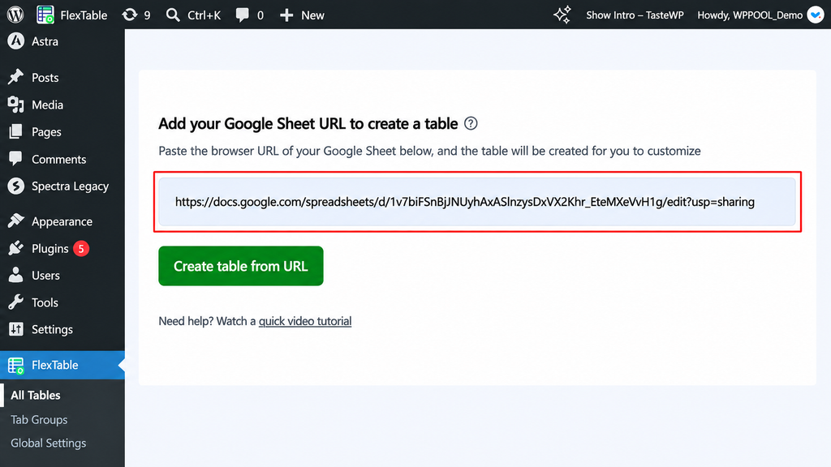Click the Add your Google Sheet URL heading
The width and height of the screenshot is (831, 467).
pos(308,123)
